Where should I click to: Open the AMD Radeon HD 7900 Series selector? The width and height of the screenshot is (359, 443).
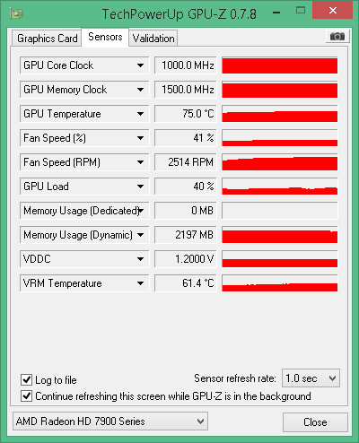tap(110, 421)
